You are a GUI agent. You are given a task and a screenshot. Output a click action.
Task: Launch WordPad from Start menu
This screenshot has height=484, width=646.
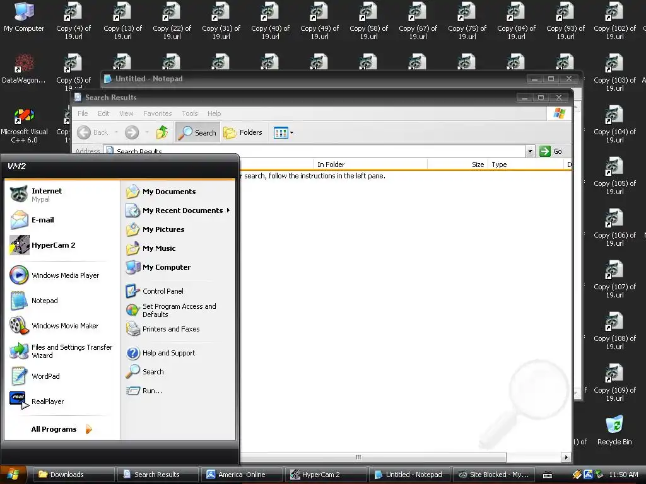[x=62, y=376]
